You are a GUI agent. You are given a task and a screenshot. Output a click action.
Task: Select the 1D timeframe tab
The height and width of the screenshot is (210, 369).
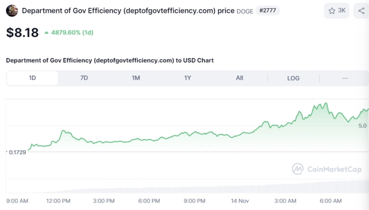point(32,78)
